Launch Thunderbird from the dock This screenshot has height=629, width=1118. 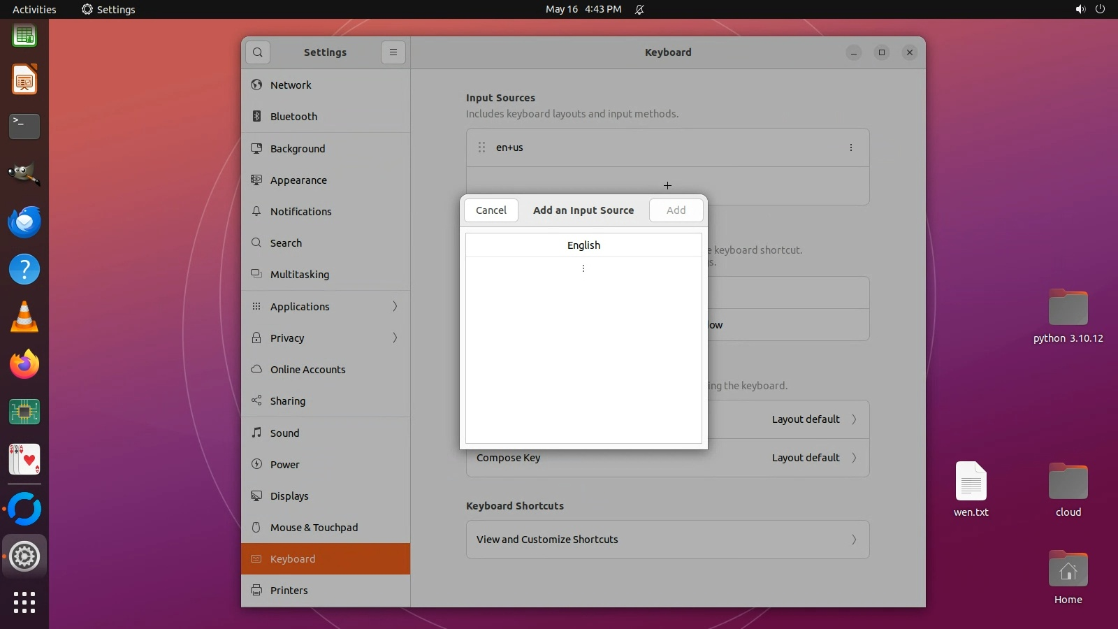coord(24,222)
